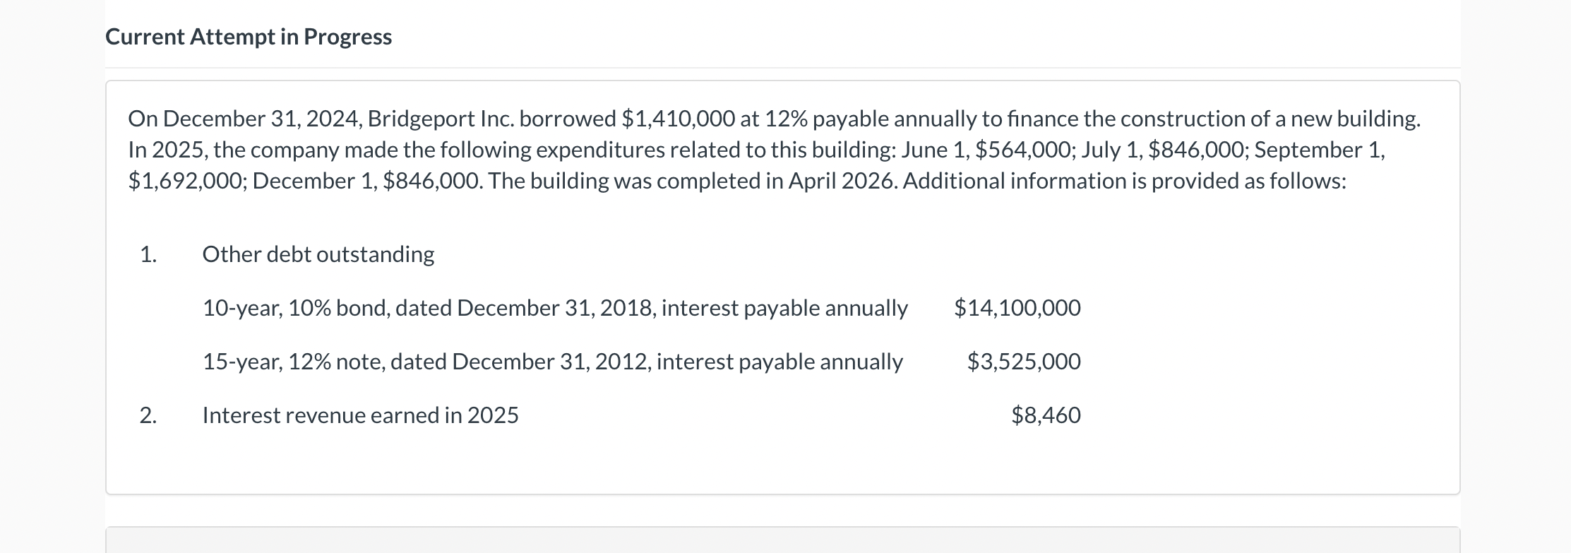Viewport: 1571px width, 553px height.
Task: Click the Current Attempt in Progress heading
Action: 249,37
